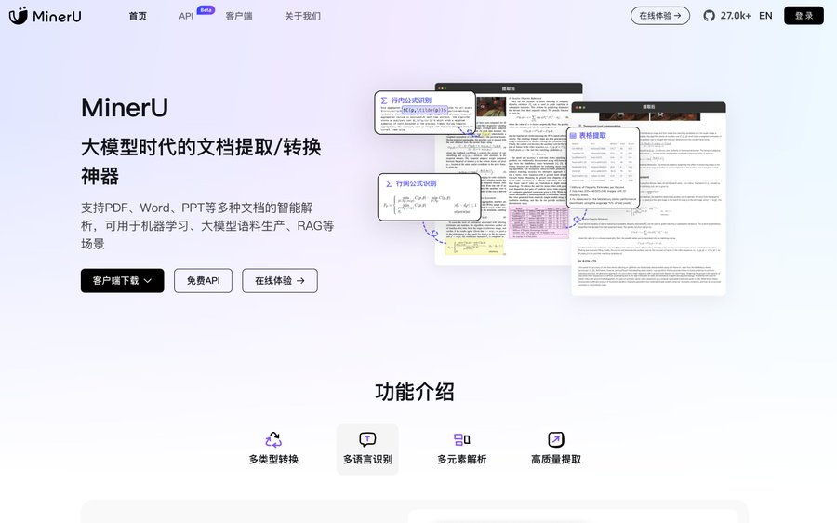Click the Beta badge next to API

click(x=206, y=9)
